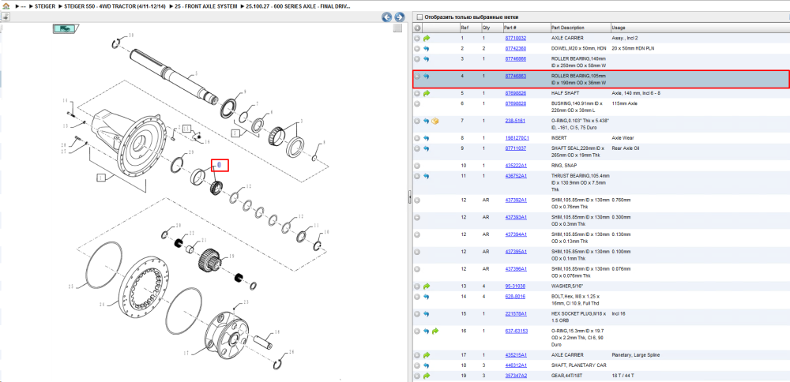Click the blue arrow icon for ref 3 ROLLER BEARING
Image resolution: width=790 pixels, height=382 pixels.
coord(427,59)
